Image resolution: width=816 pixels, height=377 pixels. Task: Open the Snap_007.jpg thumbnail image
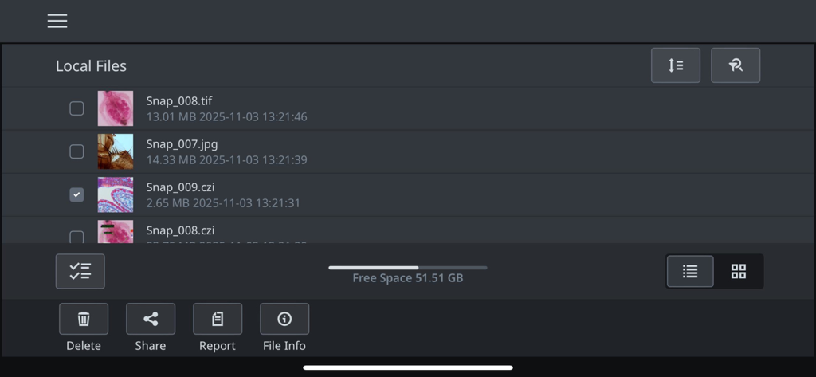click(116, 151)
